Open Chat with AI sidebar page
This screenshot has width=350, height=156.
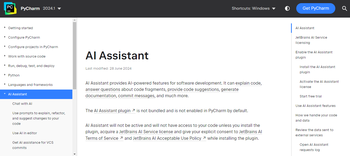22,104
